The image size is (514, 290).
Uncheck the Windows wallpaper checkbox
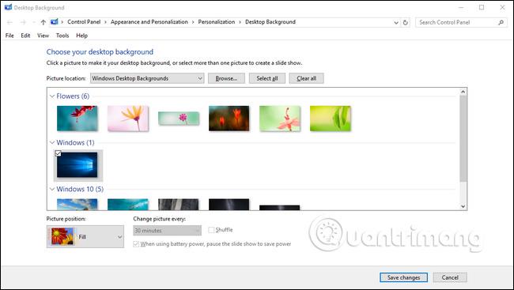[x=58, y=153]
